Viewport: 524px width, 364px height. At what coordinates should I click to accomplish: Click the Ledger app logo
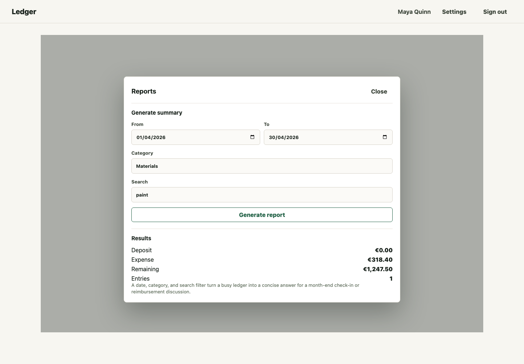click(x=24, y=12)
